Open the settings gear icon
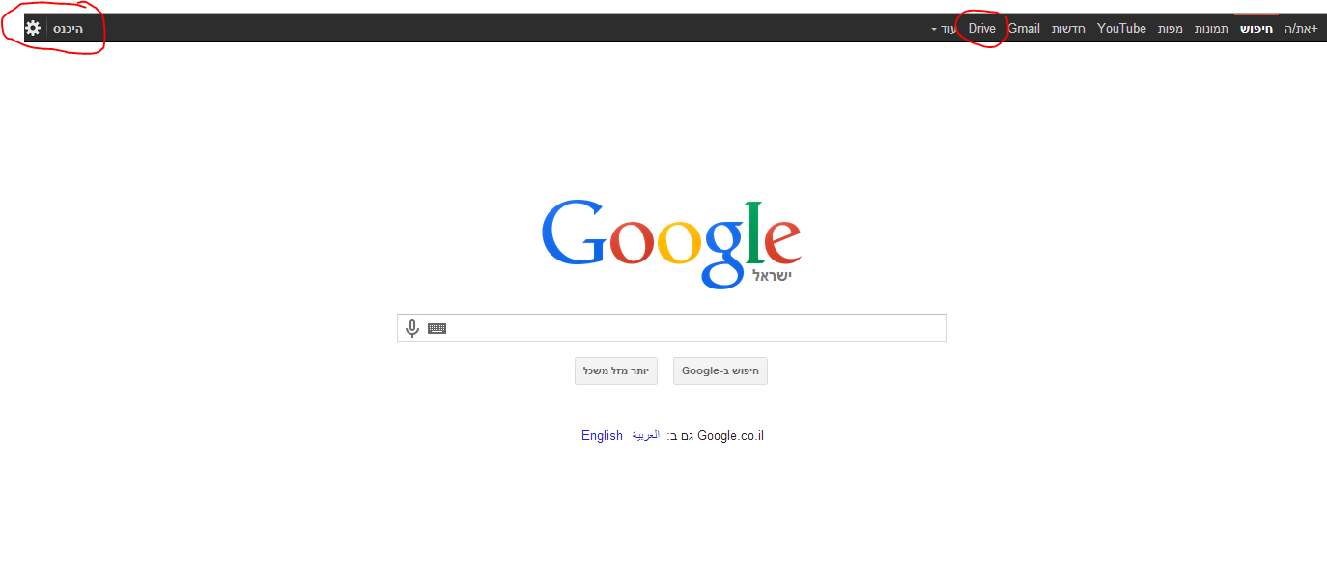Screen dimensions: 1327x575 33,28
